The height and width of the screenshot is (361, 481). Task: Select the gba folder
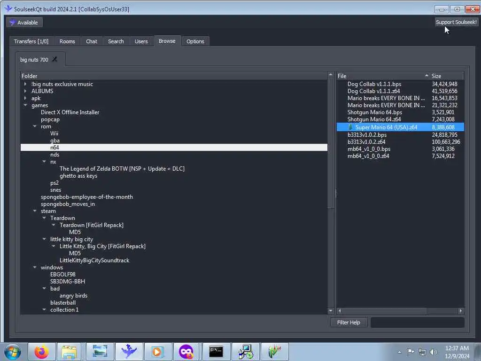point(55,141)
